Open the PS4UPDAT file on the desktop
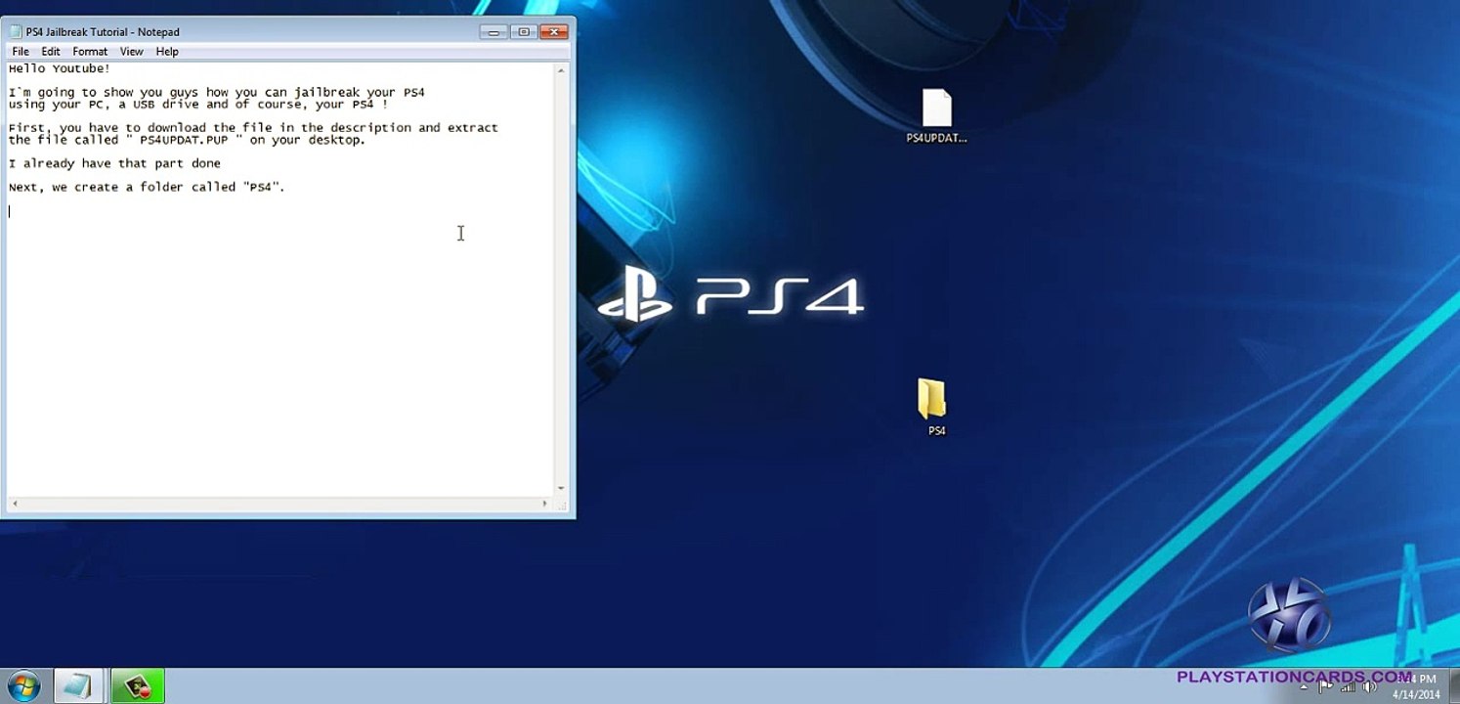 [x=936, y=116]
